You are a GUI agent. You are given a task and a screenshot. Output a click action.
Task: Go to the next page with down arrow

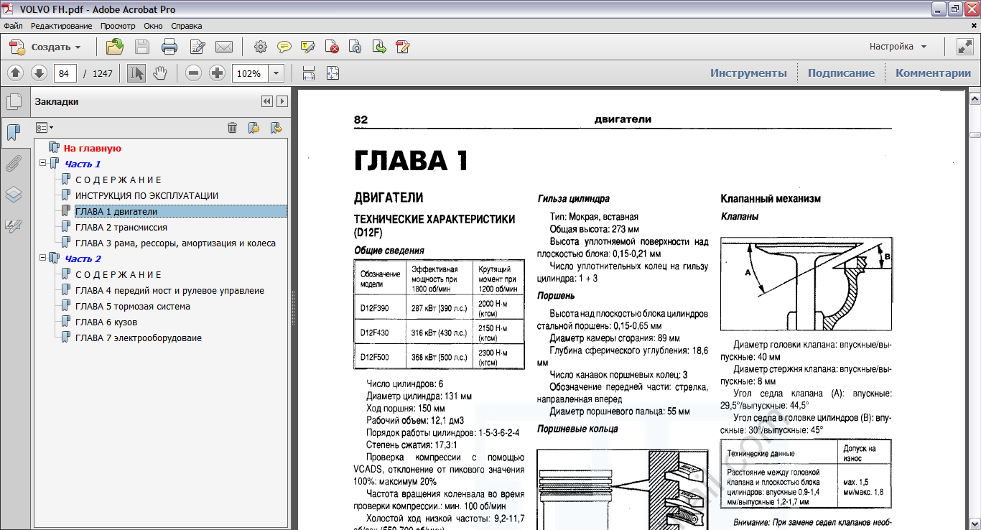tap(39, 73)
